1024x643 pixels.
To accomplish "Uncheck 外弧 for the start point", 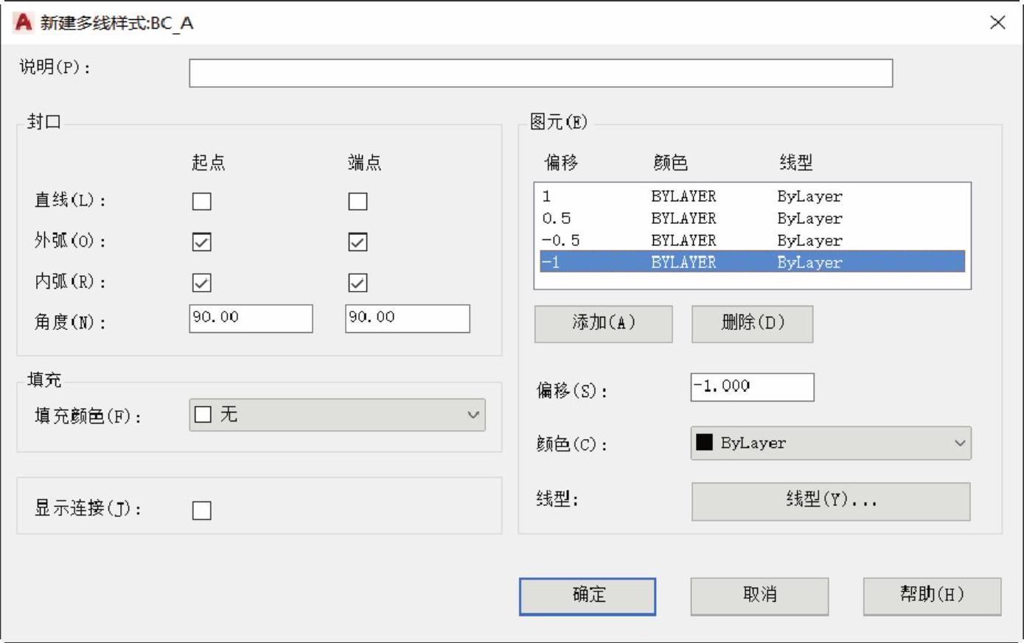I will 202,242.
